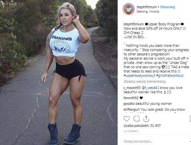This screenshot has width=191, height=145.
Task: Open post date 11 czerwca
Action: click(131, 131)
